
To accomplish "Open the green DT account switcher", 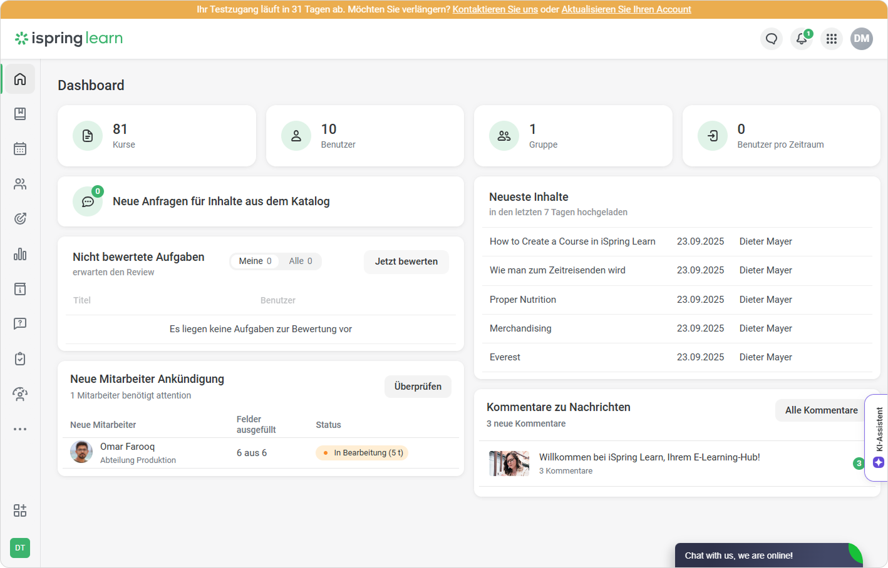I will click(20, 548).
